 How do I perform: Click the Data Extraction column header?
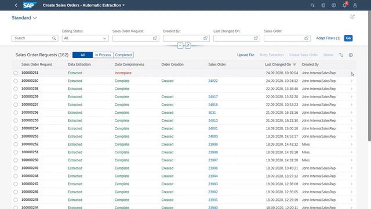[79, 64]
